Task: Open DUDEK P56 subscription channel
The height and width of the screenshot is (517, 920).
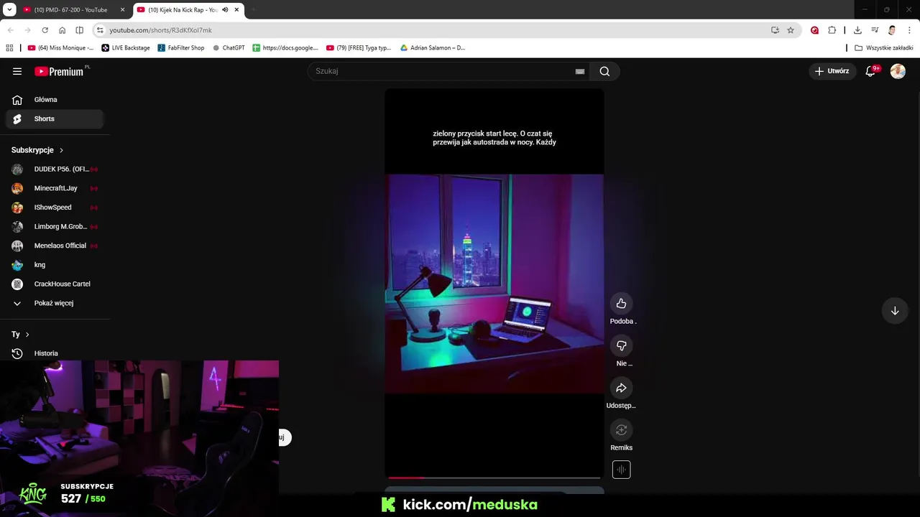Action: pyautogui.click(x=55, y=169)
